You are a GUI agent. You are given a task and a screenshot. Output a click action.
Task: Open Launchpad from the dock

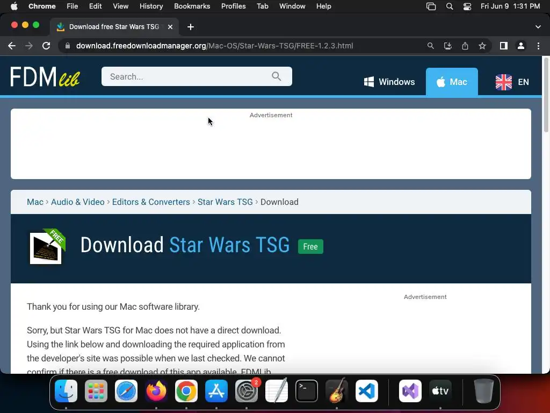[x=96, y=391]
